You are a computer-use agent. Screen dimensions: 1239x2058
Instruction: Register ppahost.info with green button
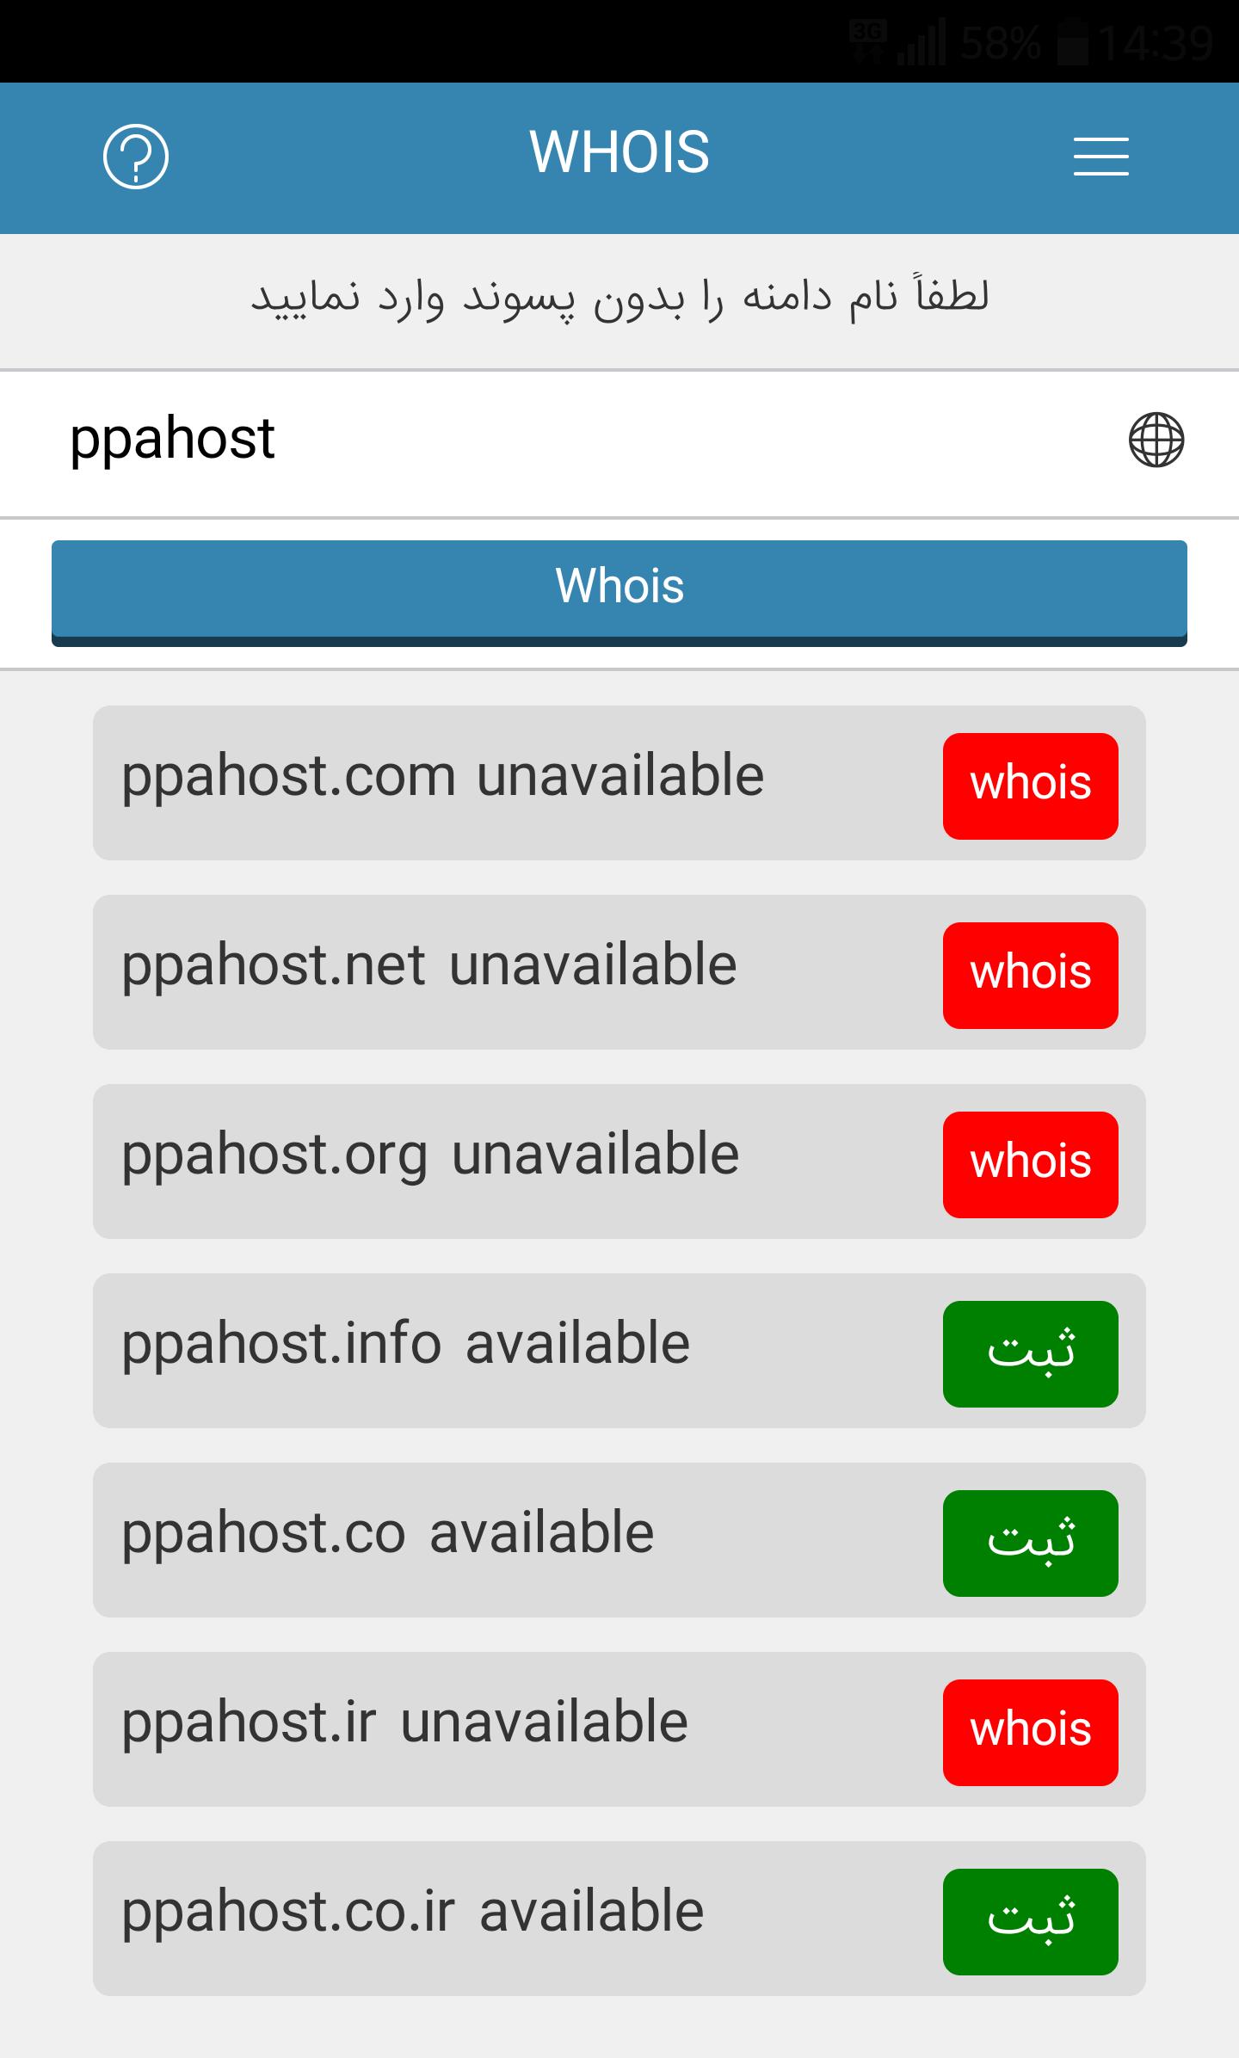[x=1031, y=1353]
